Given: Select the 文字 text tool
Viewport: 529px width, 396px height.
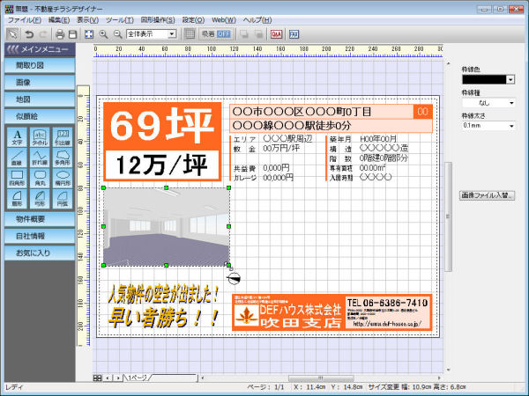Looking at the screenshot, I should click(16, 136).
